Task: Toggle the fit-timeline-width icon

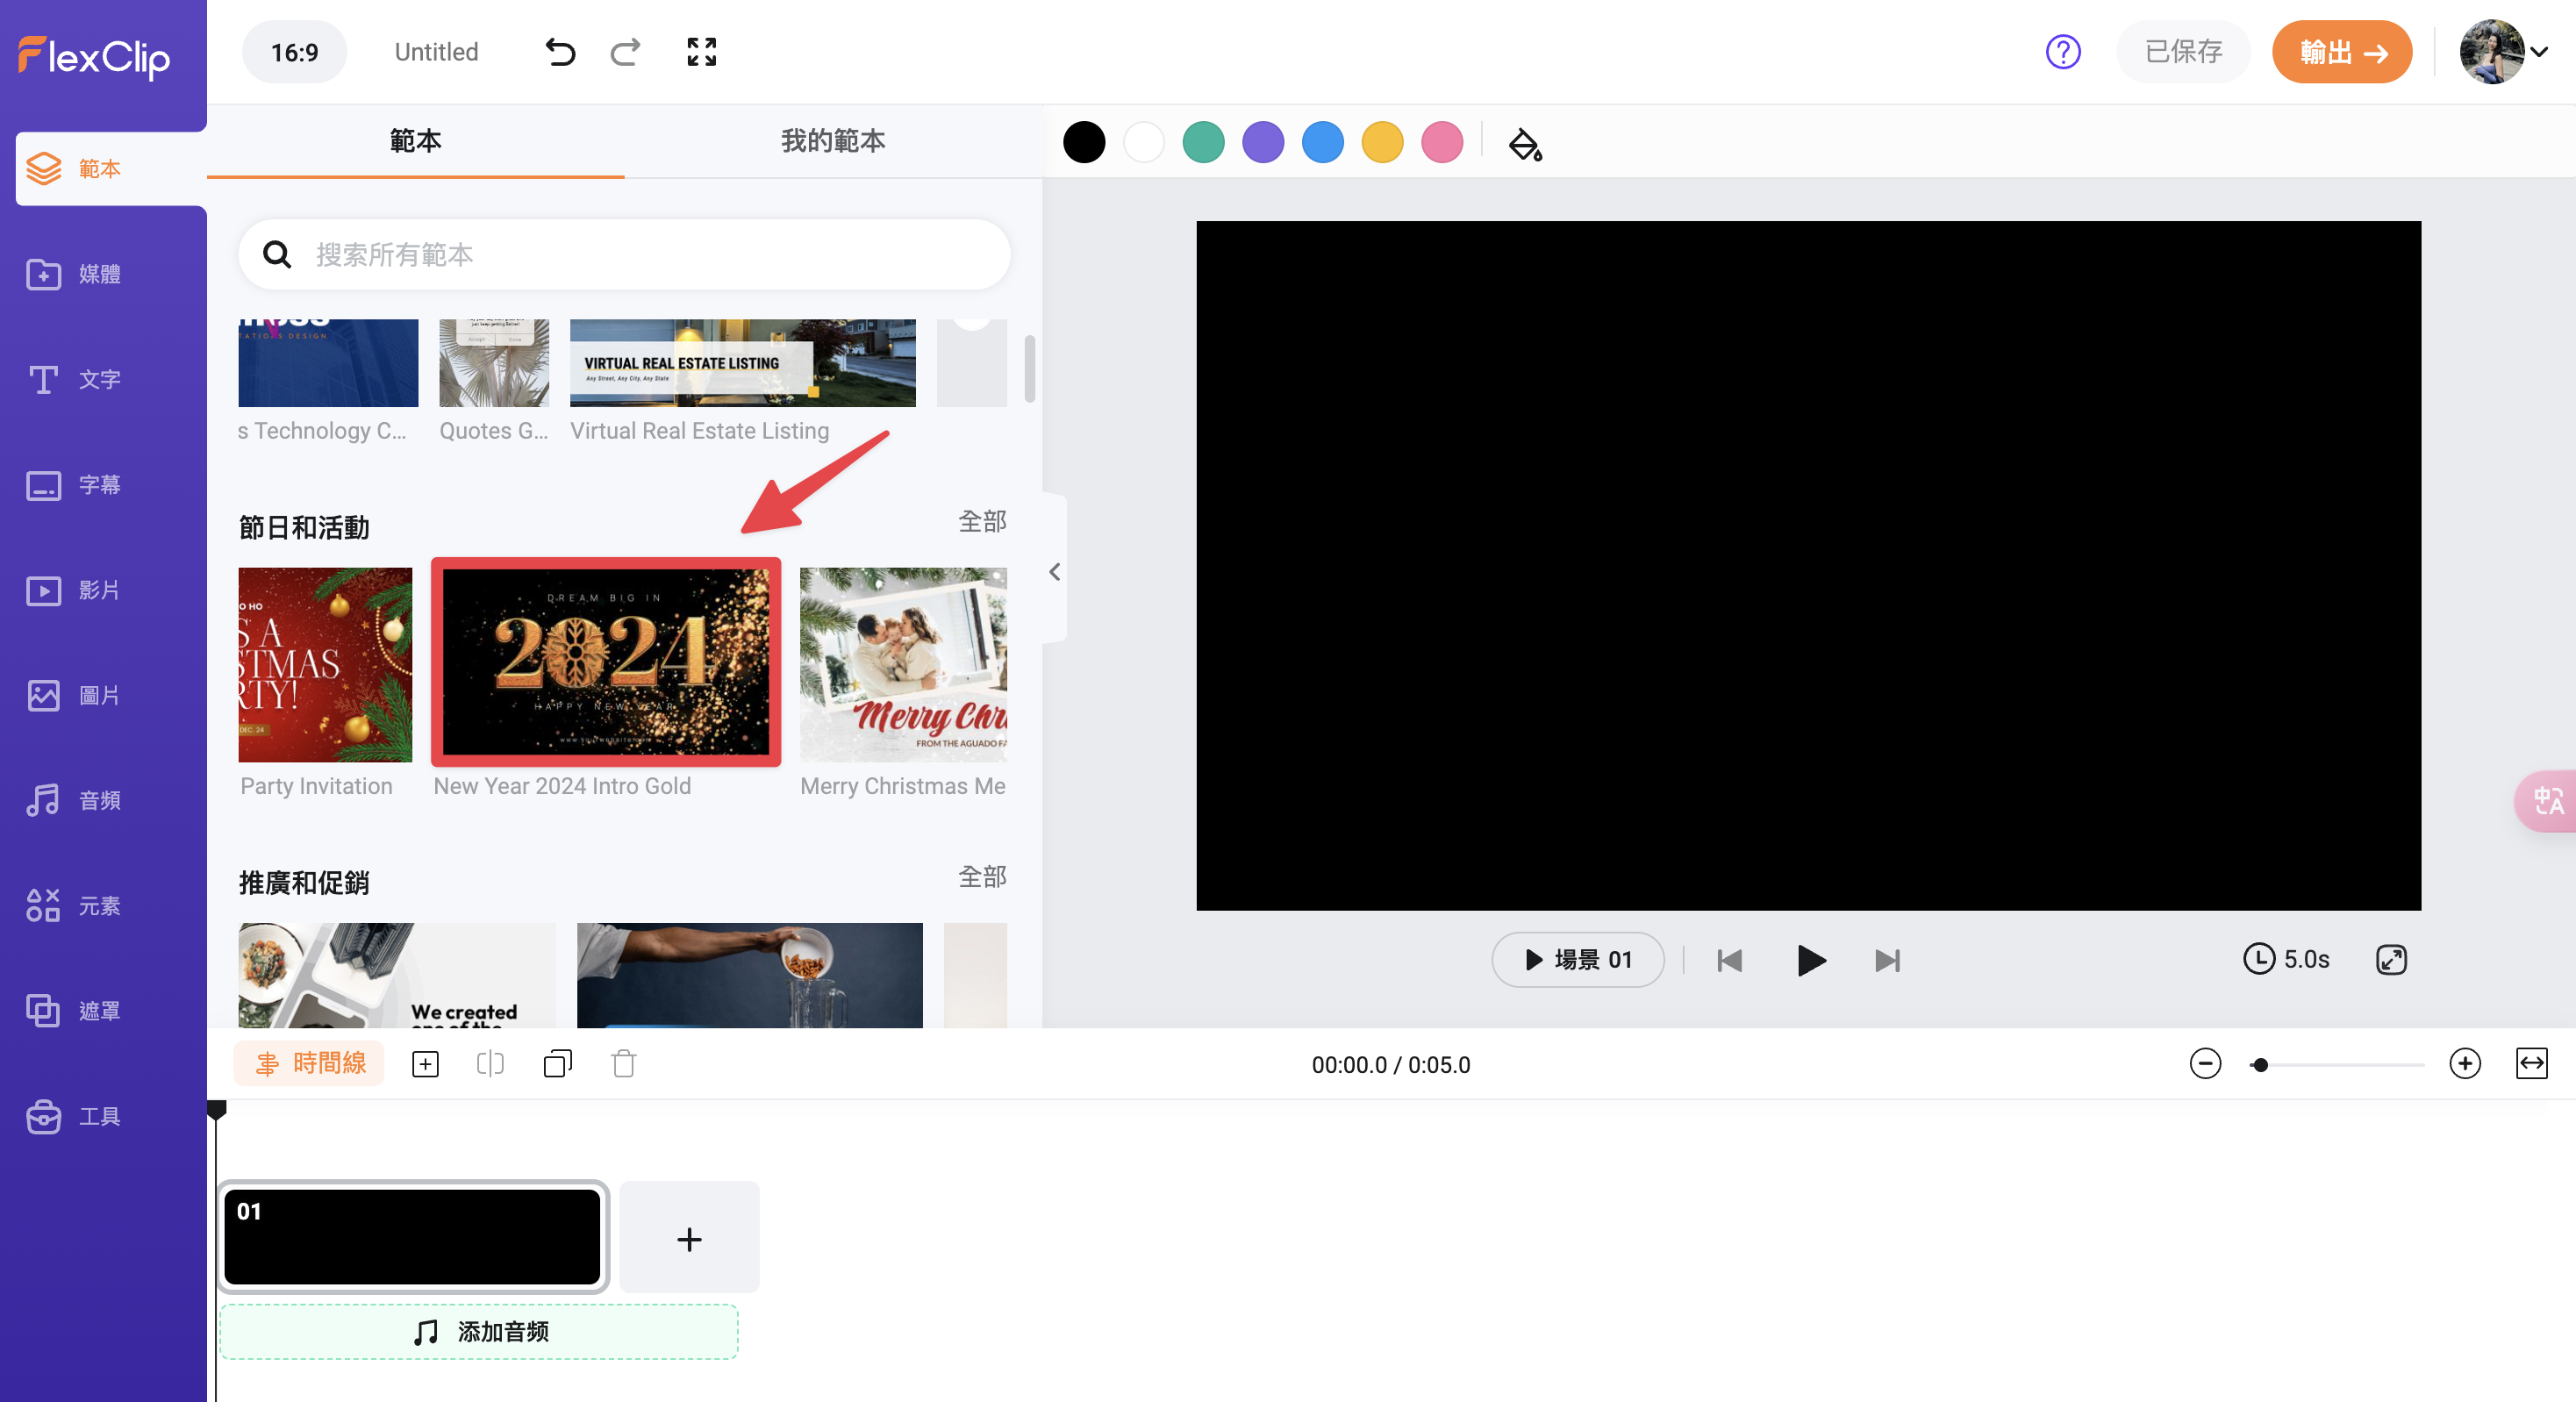Action: (2531, 1064)
